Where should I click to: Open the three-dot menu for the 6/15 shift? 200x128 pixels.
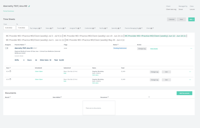190,80
